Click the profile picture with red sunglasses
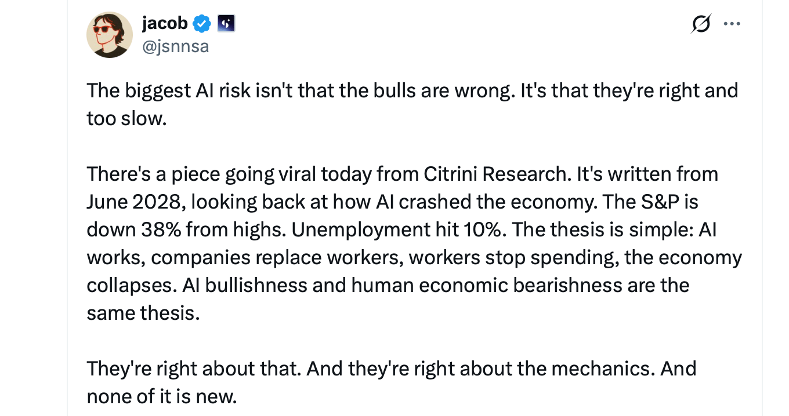This screenshot has height=416, width=789. pyautogui.click(x=110, y=35)
